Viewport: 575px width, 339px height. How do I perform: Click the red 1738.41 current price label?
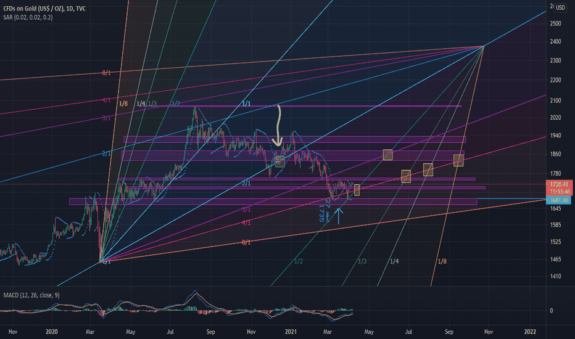pyautogui.click(x=559, y=184)
